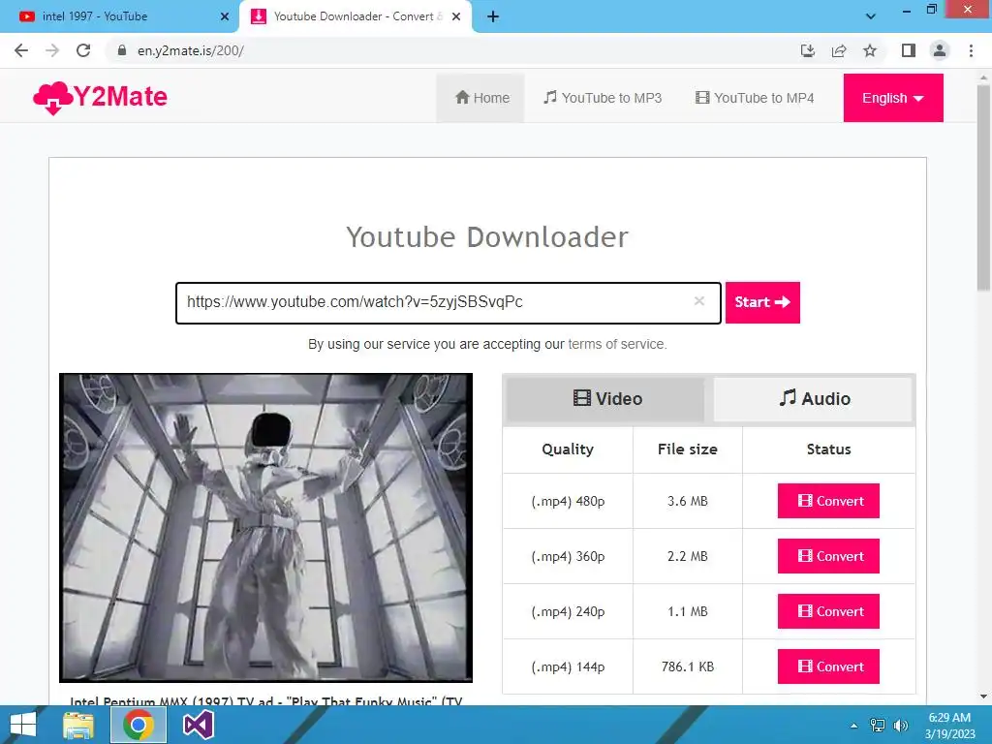Show hidden system tray icons

(854, 726)
